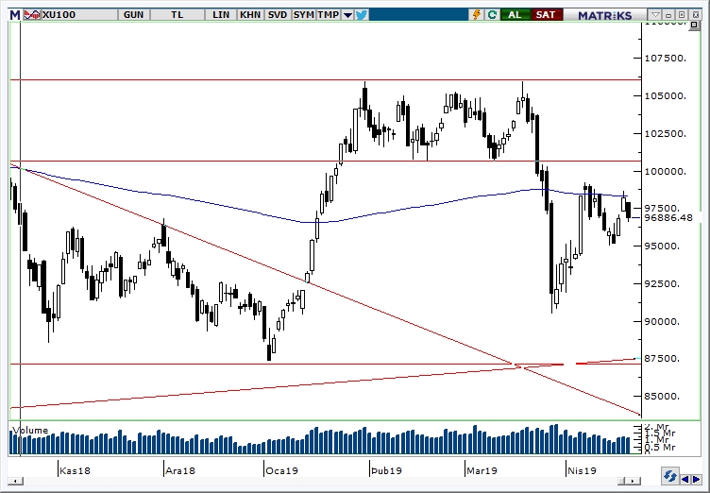Click the SVD toolbar button
Viewport: 710px width, 493px height.
click(278, 15)
